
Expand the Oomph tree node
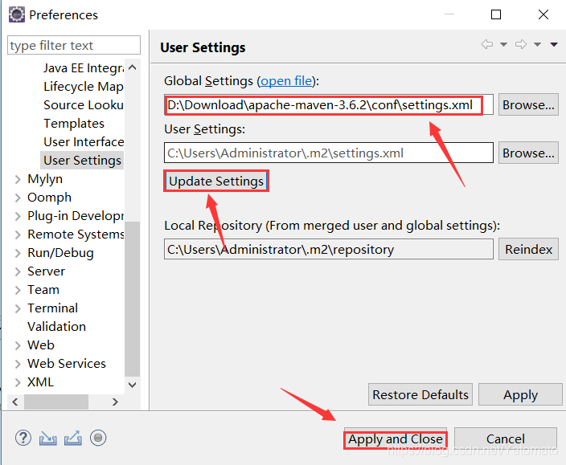(18, 198)
